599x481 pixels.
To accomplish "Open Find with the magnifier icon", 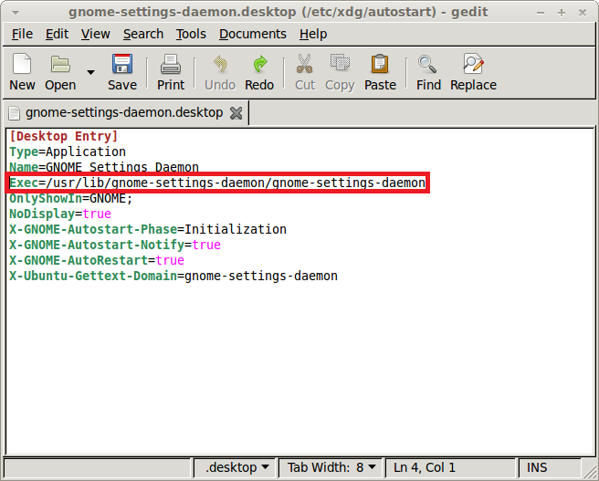I will click(x=427, y=64).
